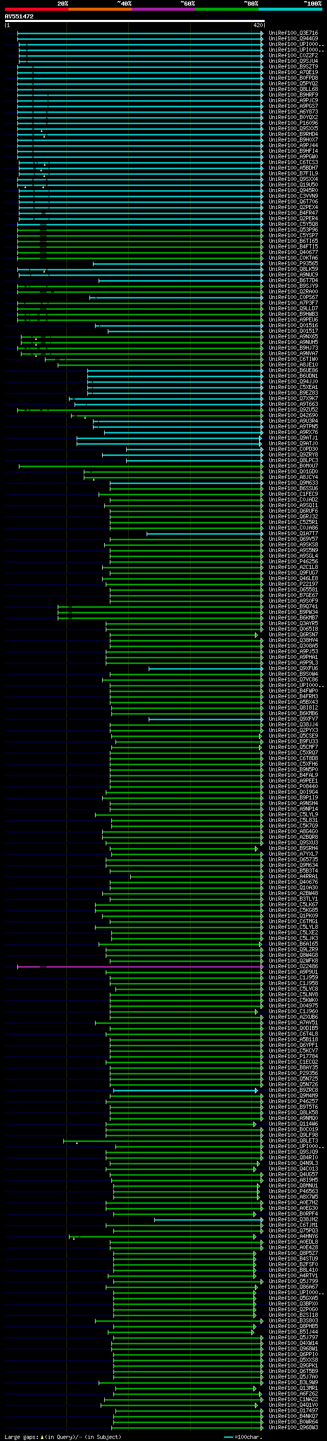
Task: Select the UniRef100_A7QE19 label
Action: point(293,72)
